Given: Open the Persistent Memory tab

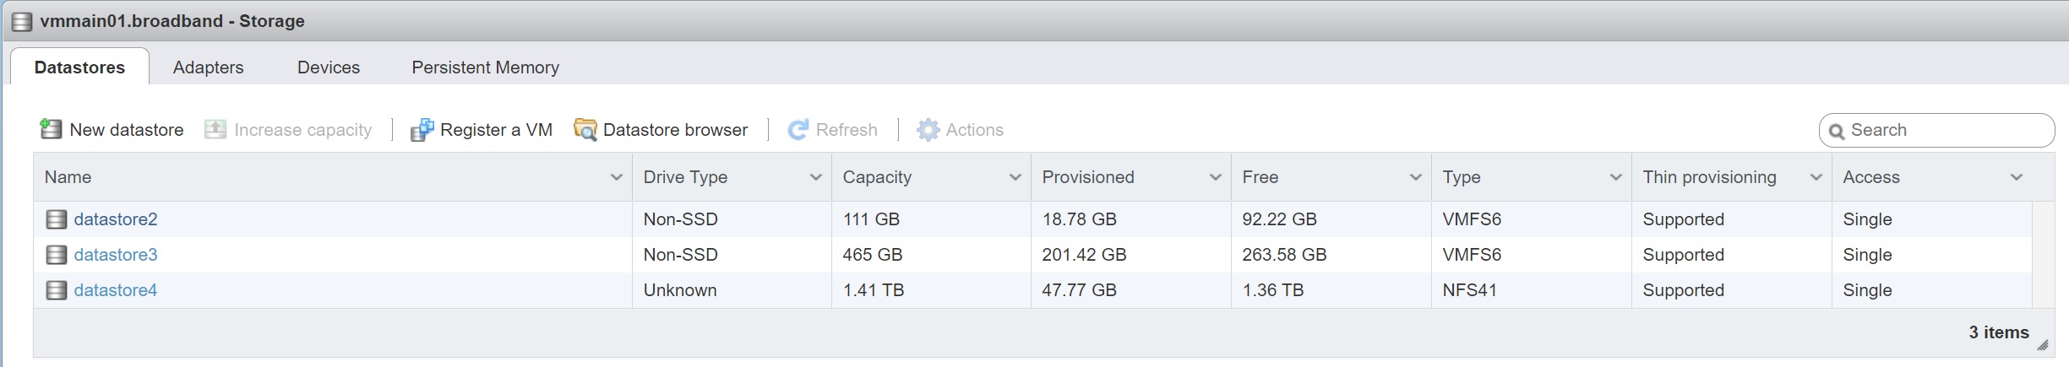Looking at the screenshot, I should coord(485,67).
